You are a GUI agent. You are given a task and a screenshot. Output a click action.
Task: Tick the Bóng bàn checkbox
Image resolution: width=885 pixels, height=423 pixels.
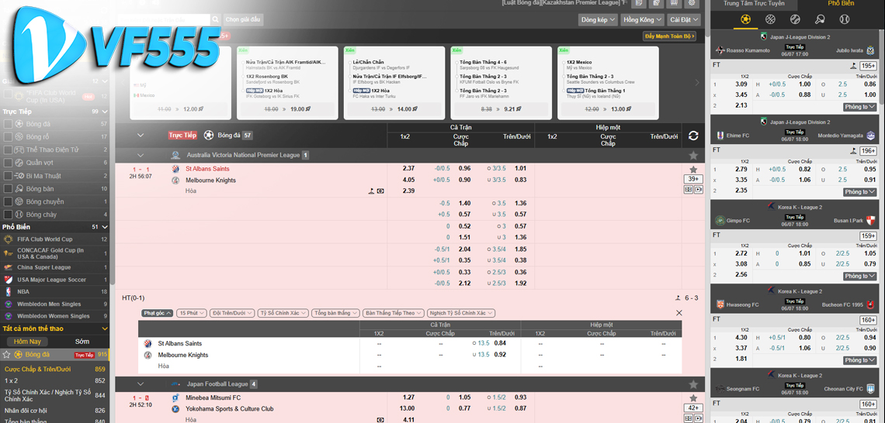pyautogui.click(x=8, y=189)
